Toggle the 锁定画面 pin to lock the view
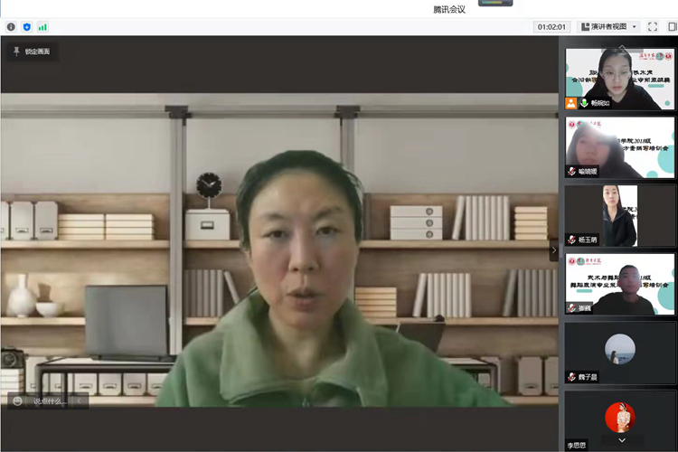This screenshot has width=678, height=452. (x=31, y=52)
